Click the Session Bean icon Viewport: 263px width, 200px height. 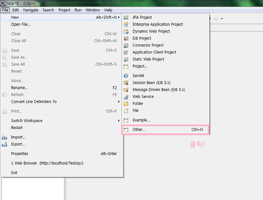[126, 83]
